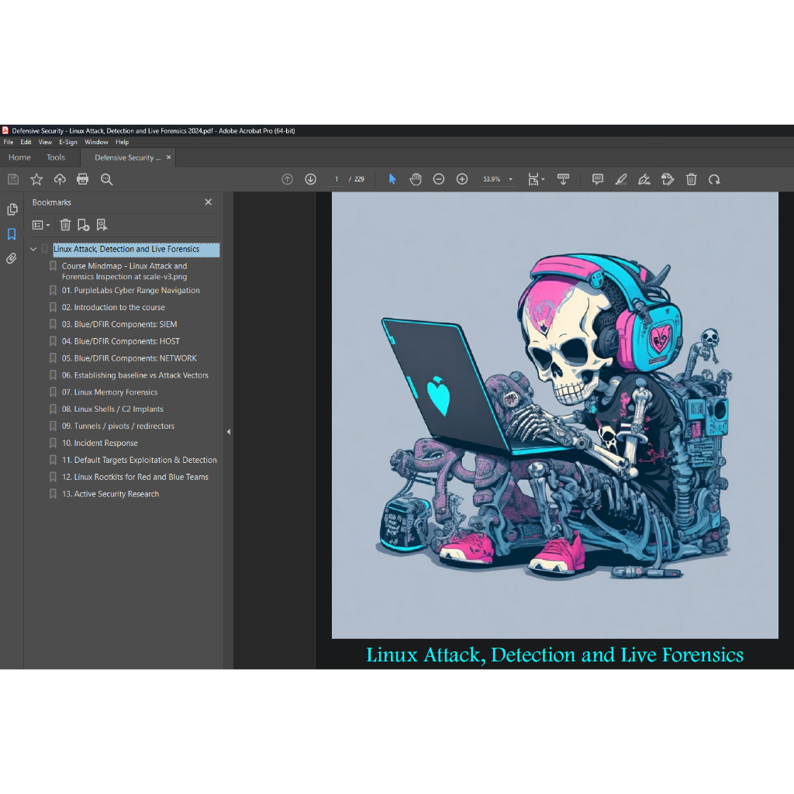
Task: Star this file as favorite
Action: click(36, 179)
